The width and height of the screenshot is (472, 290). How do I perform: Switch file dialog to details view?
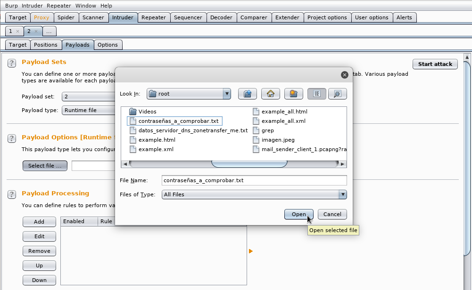point(338,94)
